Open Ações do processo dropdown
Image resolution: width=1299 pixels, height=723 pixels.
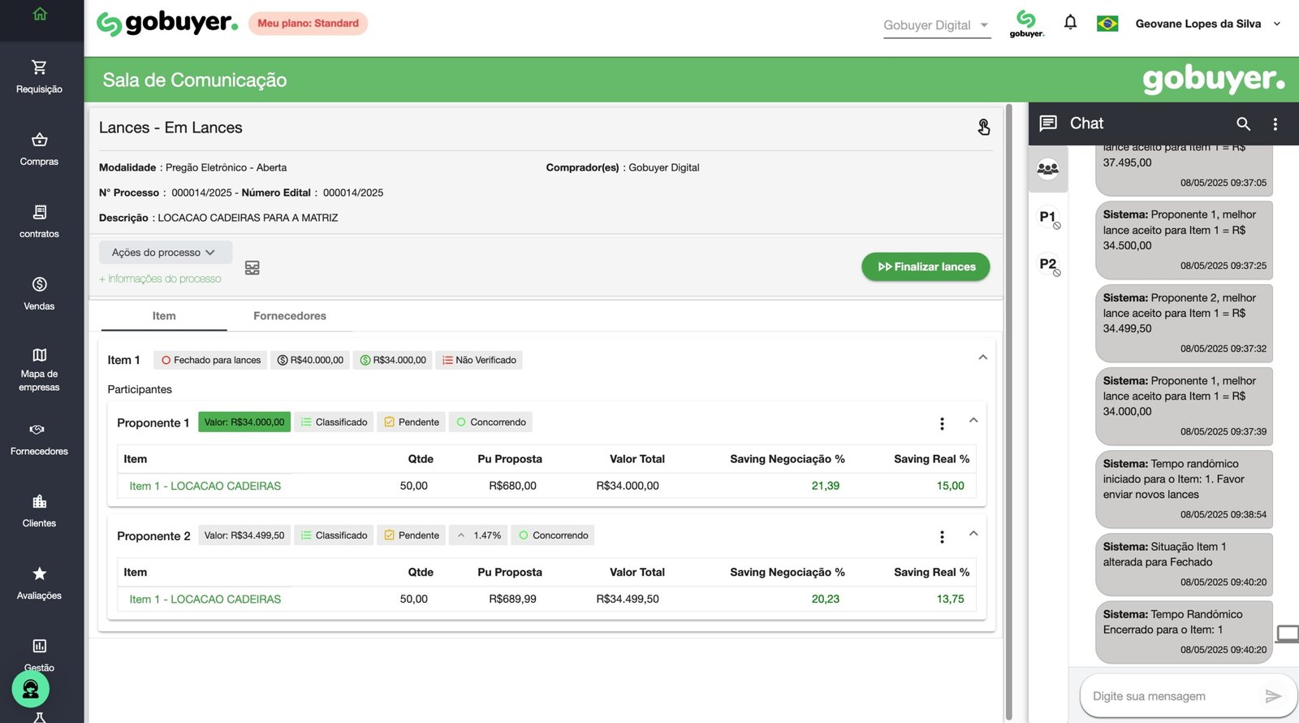(165, 253)
